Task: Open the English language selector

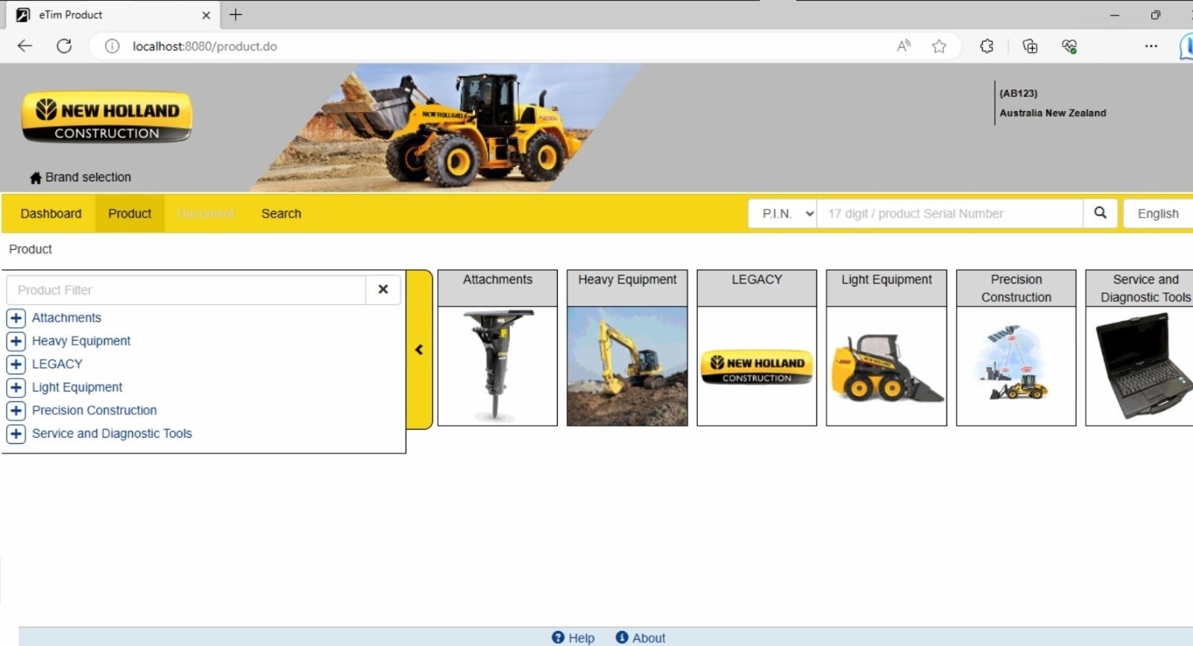Action: pyautogui.click(x=1158, y=213)
